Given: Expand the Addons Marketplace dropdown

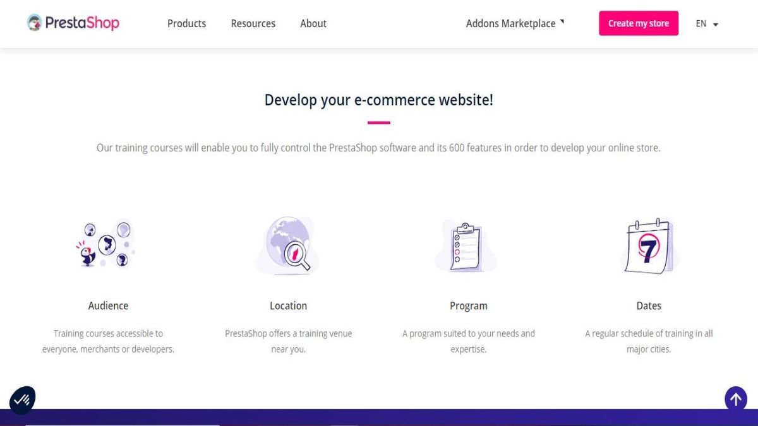Looking at the screenshot, I should pos(510,23).
